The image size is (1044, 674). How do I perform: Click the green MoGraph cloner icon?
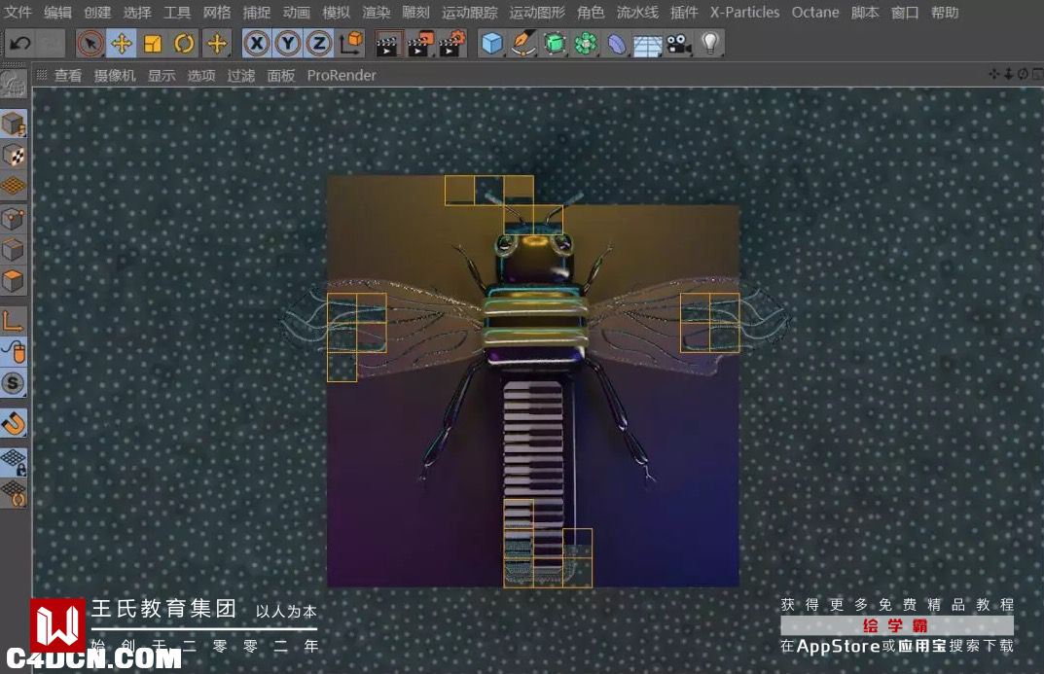tap(586, 44)
